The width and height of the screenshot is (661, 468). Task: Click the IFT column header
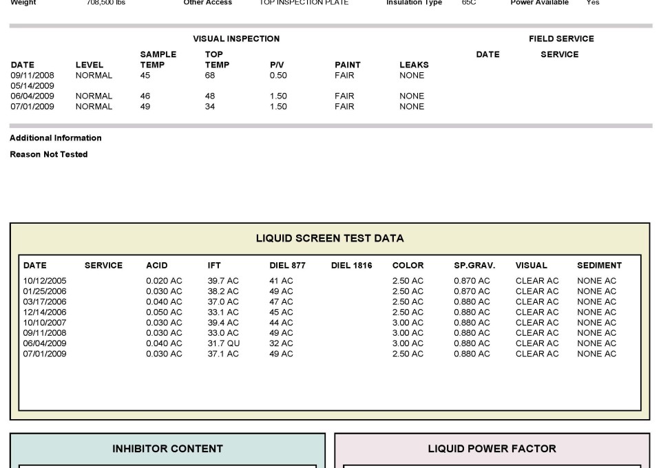tap(214, 266)
